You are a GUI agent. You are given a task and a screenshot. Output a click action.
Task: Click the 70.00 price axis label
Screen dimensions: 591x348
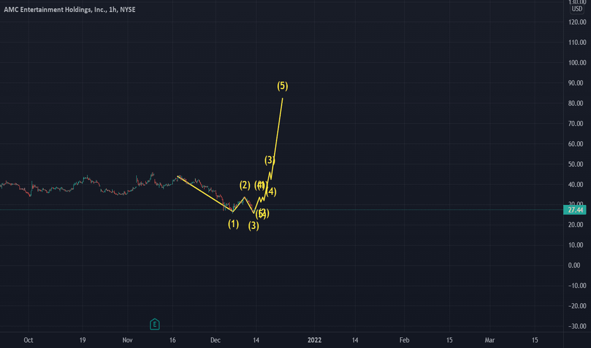coord(576,124)
